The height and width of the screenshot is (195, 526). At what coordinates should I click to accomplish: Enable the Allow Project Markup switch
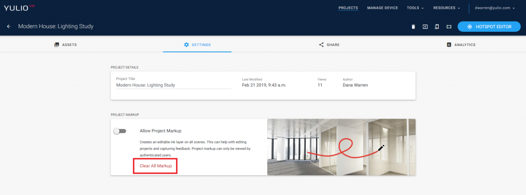pos(120,131)
